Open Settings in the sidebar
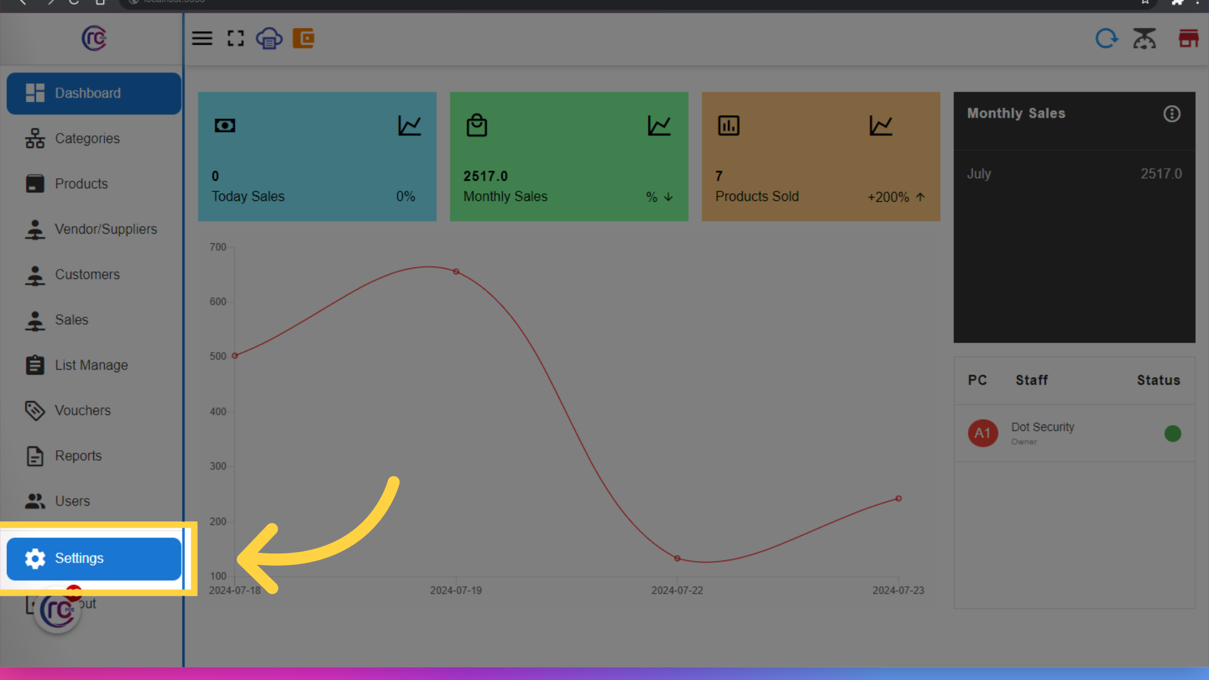The width and height of the screenshot is (1209, 680). point(94,558)
